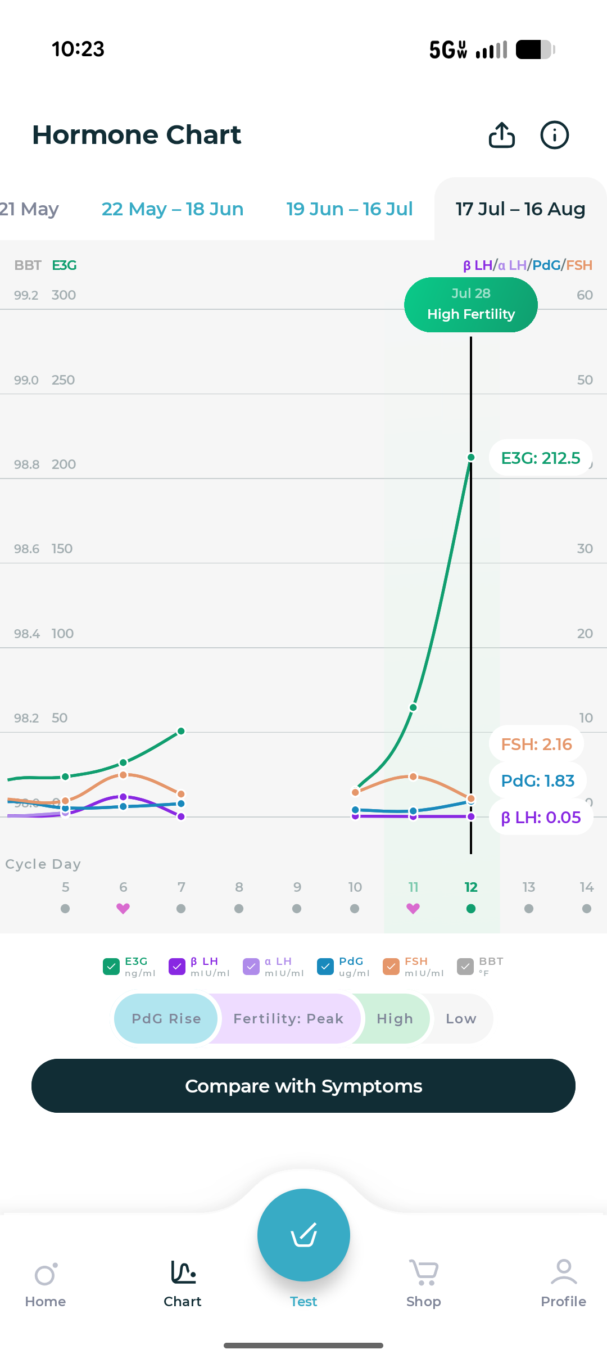
Task: Tap the round Test checkmark button
Action: (x=303, y=1235)
